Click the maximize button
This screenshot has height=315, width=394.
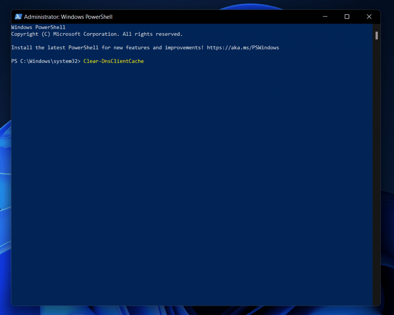pyautogui.click(x=347, y=17)
